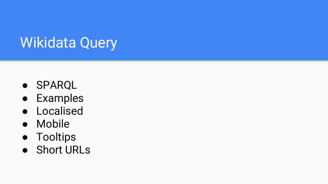Click the Localised bullet item
Image resolution: width=328 pixels, height=184 pixels.
tap(60, 111)
